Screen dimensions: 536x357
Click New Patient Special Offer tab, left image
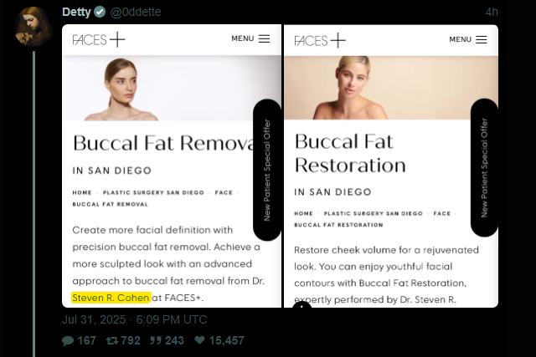[x=267, y=170]
